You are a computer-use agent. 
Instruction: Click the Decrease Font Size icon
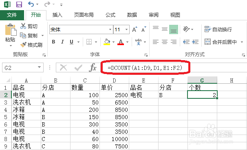(143, 29)
